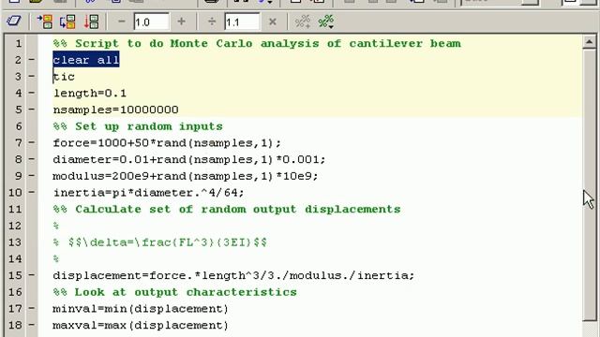The height and width of the screenshot is (337, 600).
Task: Place cursor on the 'tic' line
Action: pos(64,77)
